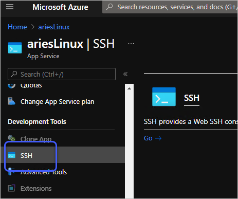Open the hamburger portal menu
The height and width of the screenshot is (199, 238).
[10, 7]
